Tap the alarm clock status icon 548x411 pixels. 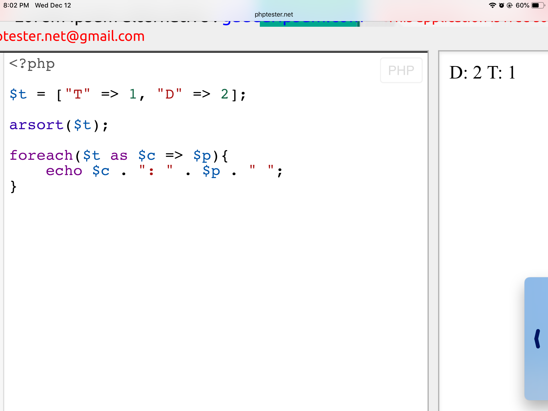pos(501,5)
